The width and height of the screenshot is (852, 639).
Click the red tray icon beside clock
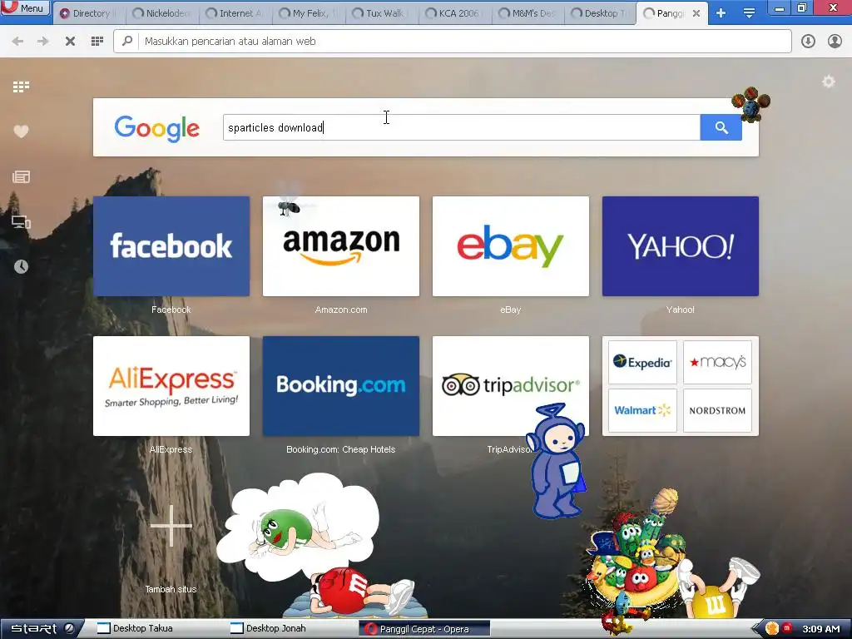[787, 628]
